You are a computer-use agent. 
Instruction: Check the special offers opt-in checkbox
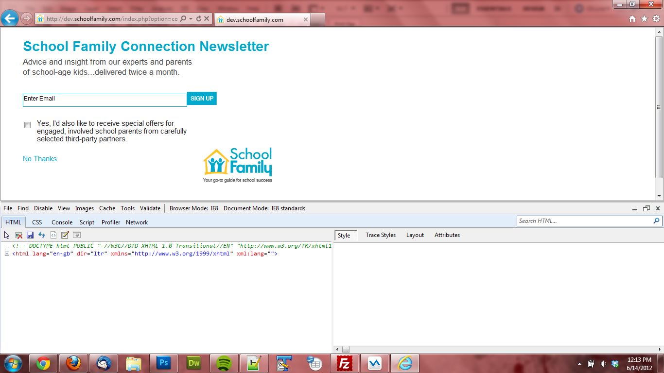tap(28, 125)
